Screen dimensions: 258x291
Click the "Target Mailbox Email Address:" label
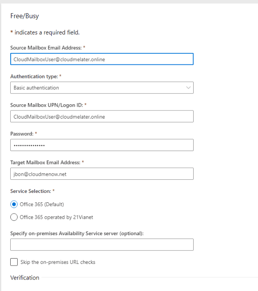(x=47, y=163)
